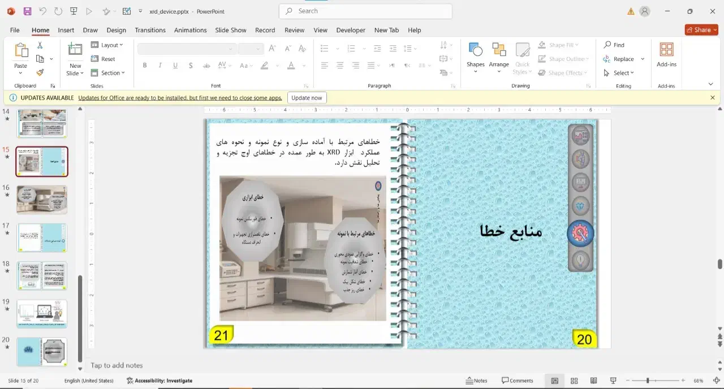Toggle text shadow formatting
The image size is (724, 389).
[191, 66]
